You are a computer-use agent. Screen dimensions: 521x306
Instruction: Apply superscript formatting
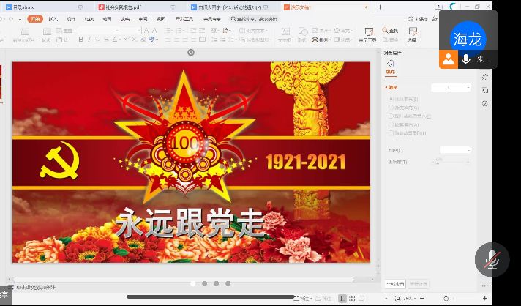tap(126, 40)
